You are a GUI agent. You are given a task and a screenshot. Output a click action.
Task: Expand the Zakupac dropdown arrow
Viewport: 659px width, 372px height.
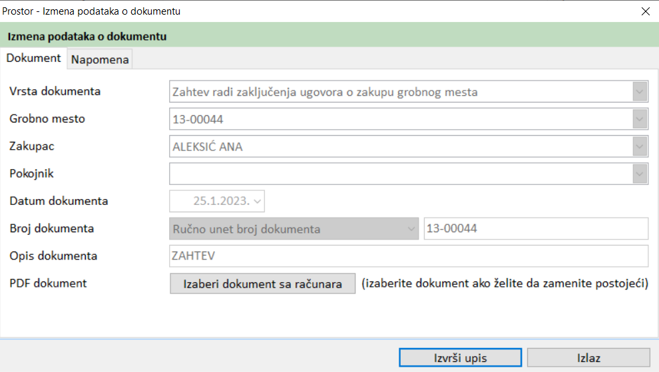640,146
